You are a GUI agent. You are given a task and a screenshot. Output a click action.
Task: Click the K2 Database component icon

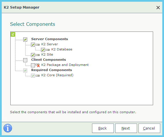click(48, 50)
